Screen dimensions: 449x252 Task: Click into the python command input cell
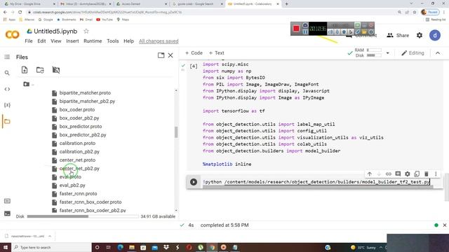coord(316,182)
